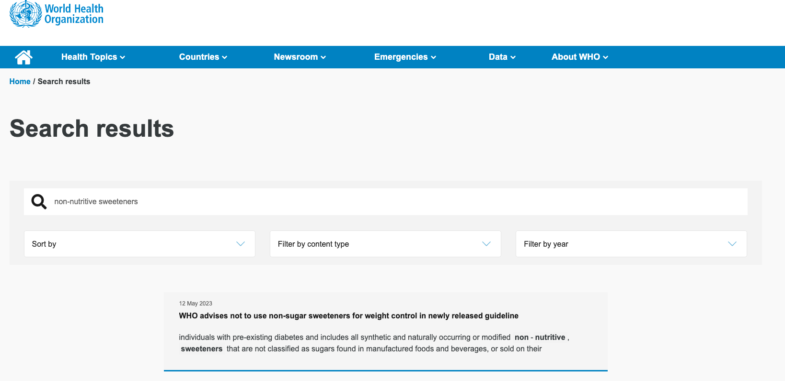
Task: Click the magnifying glass search icon
Action: click(x=39, y=202)
